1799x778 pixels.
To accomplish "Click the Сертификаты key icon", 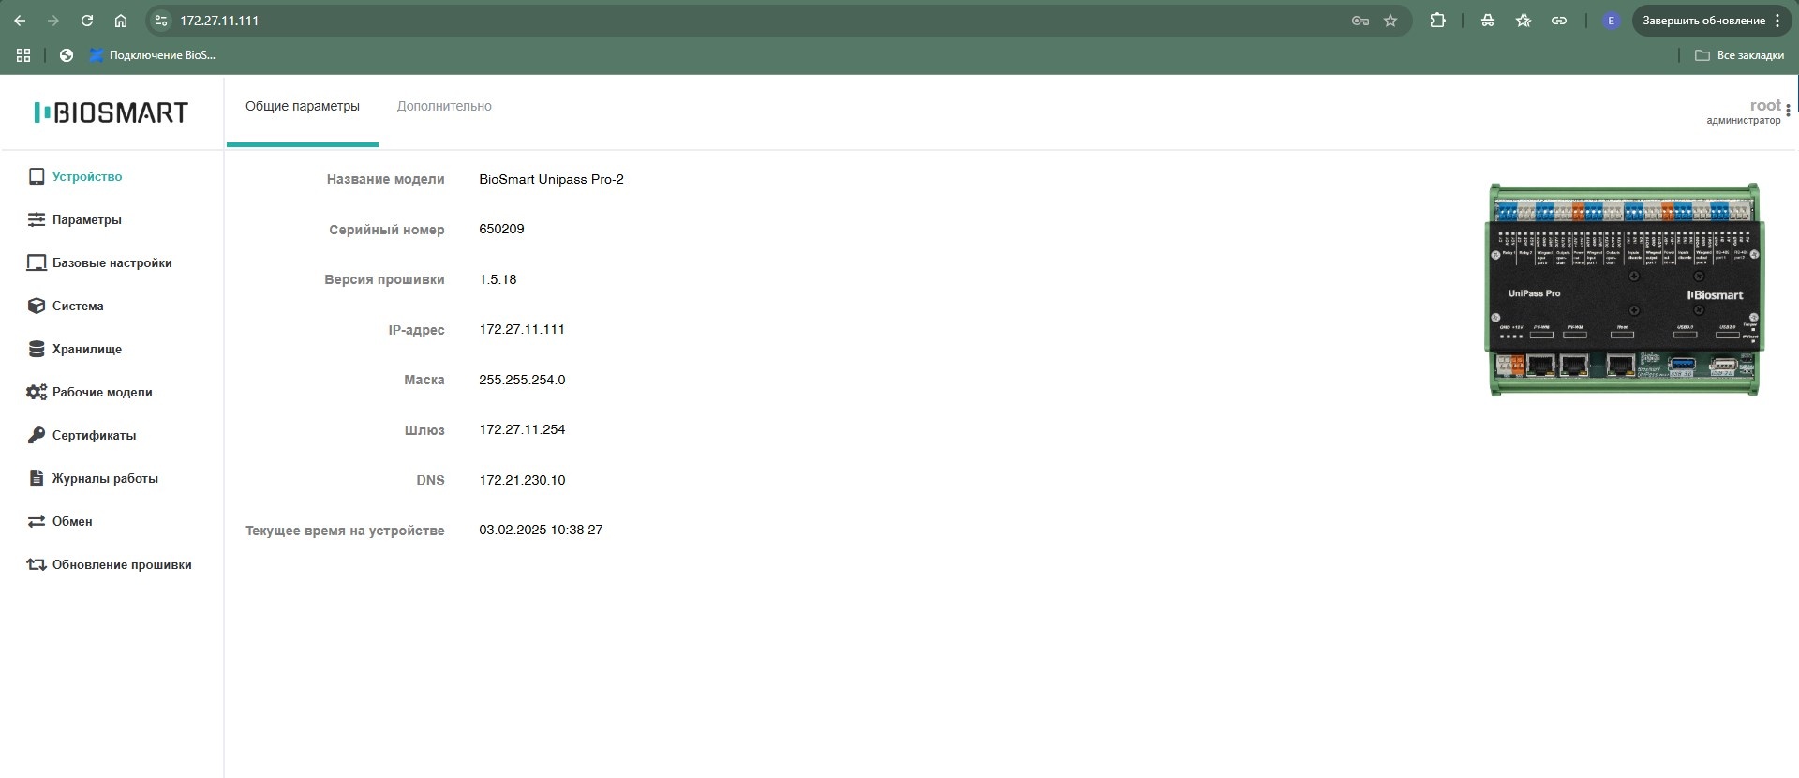I will click(x=37, y=435).
